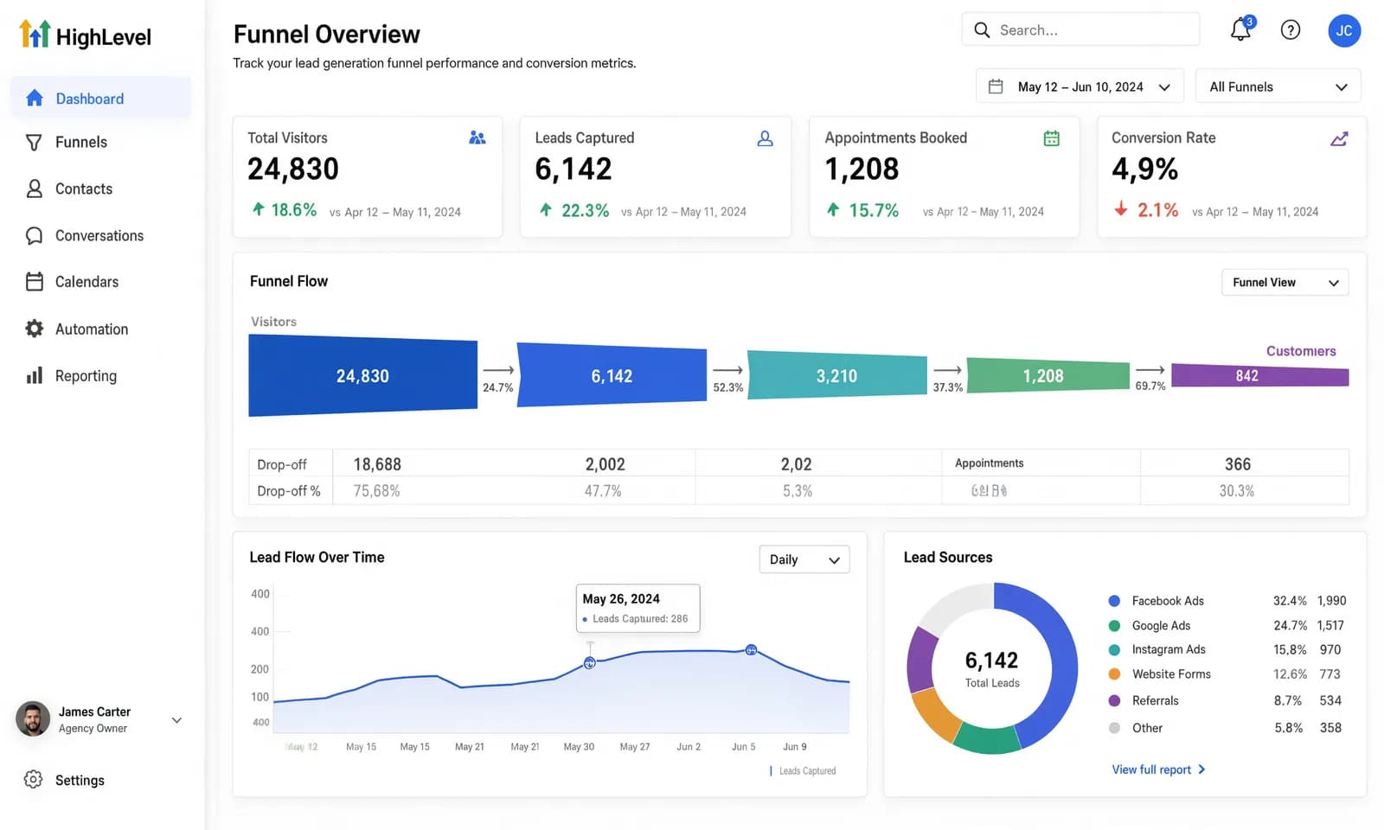Click the Reporting bar chart icon
Screen dimensions: 1384x830
click(x=35, y=375)
